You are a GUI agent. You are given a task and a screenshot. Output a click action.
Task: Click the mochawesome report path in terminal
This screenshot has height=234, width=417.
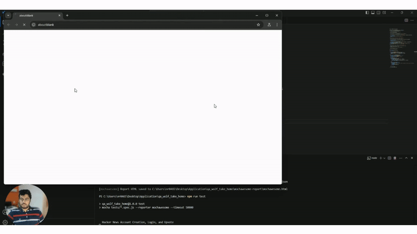pyautogui.click(x=219, y=189)
